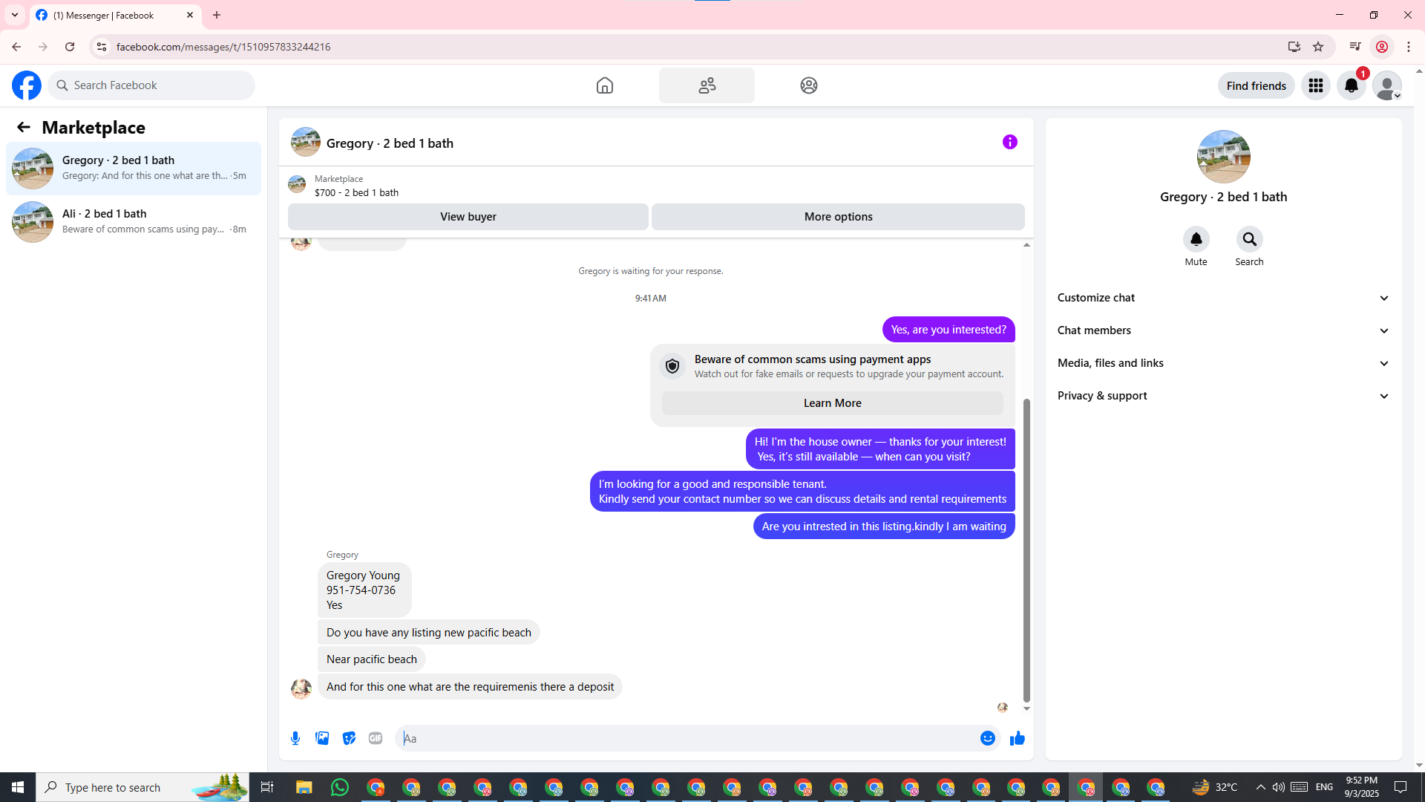Open the Groups tab icon
This screenshot has height=802, width=1425.
click(809, 85)
